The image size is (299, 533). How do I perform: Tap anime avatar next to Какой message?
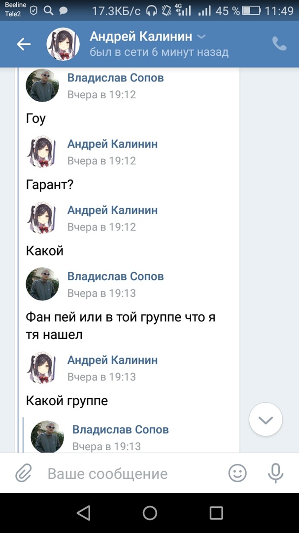click(x=42, y=218)
